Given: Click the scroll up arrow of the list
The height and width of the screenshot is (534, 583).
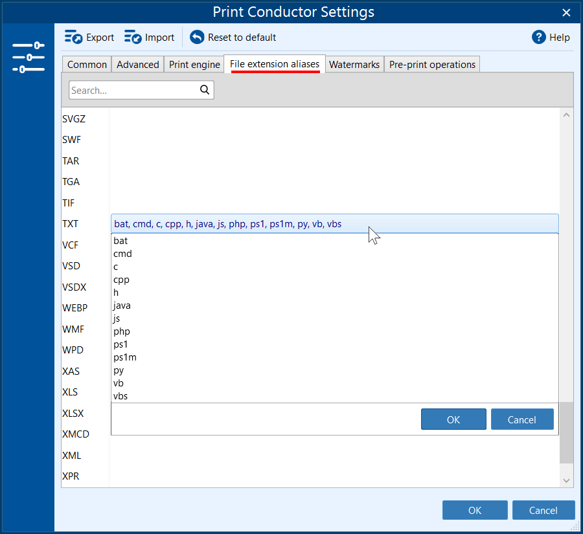Looking at the screenshot, I should point(566,115).
